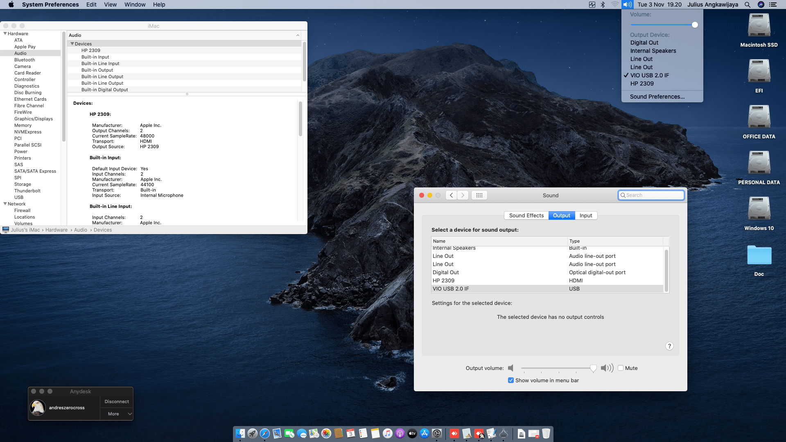Click the help question mark in Sound

click(669, 346)
